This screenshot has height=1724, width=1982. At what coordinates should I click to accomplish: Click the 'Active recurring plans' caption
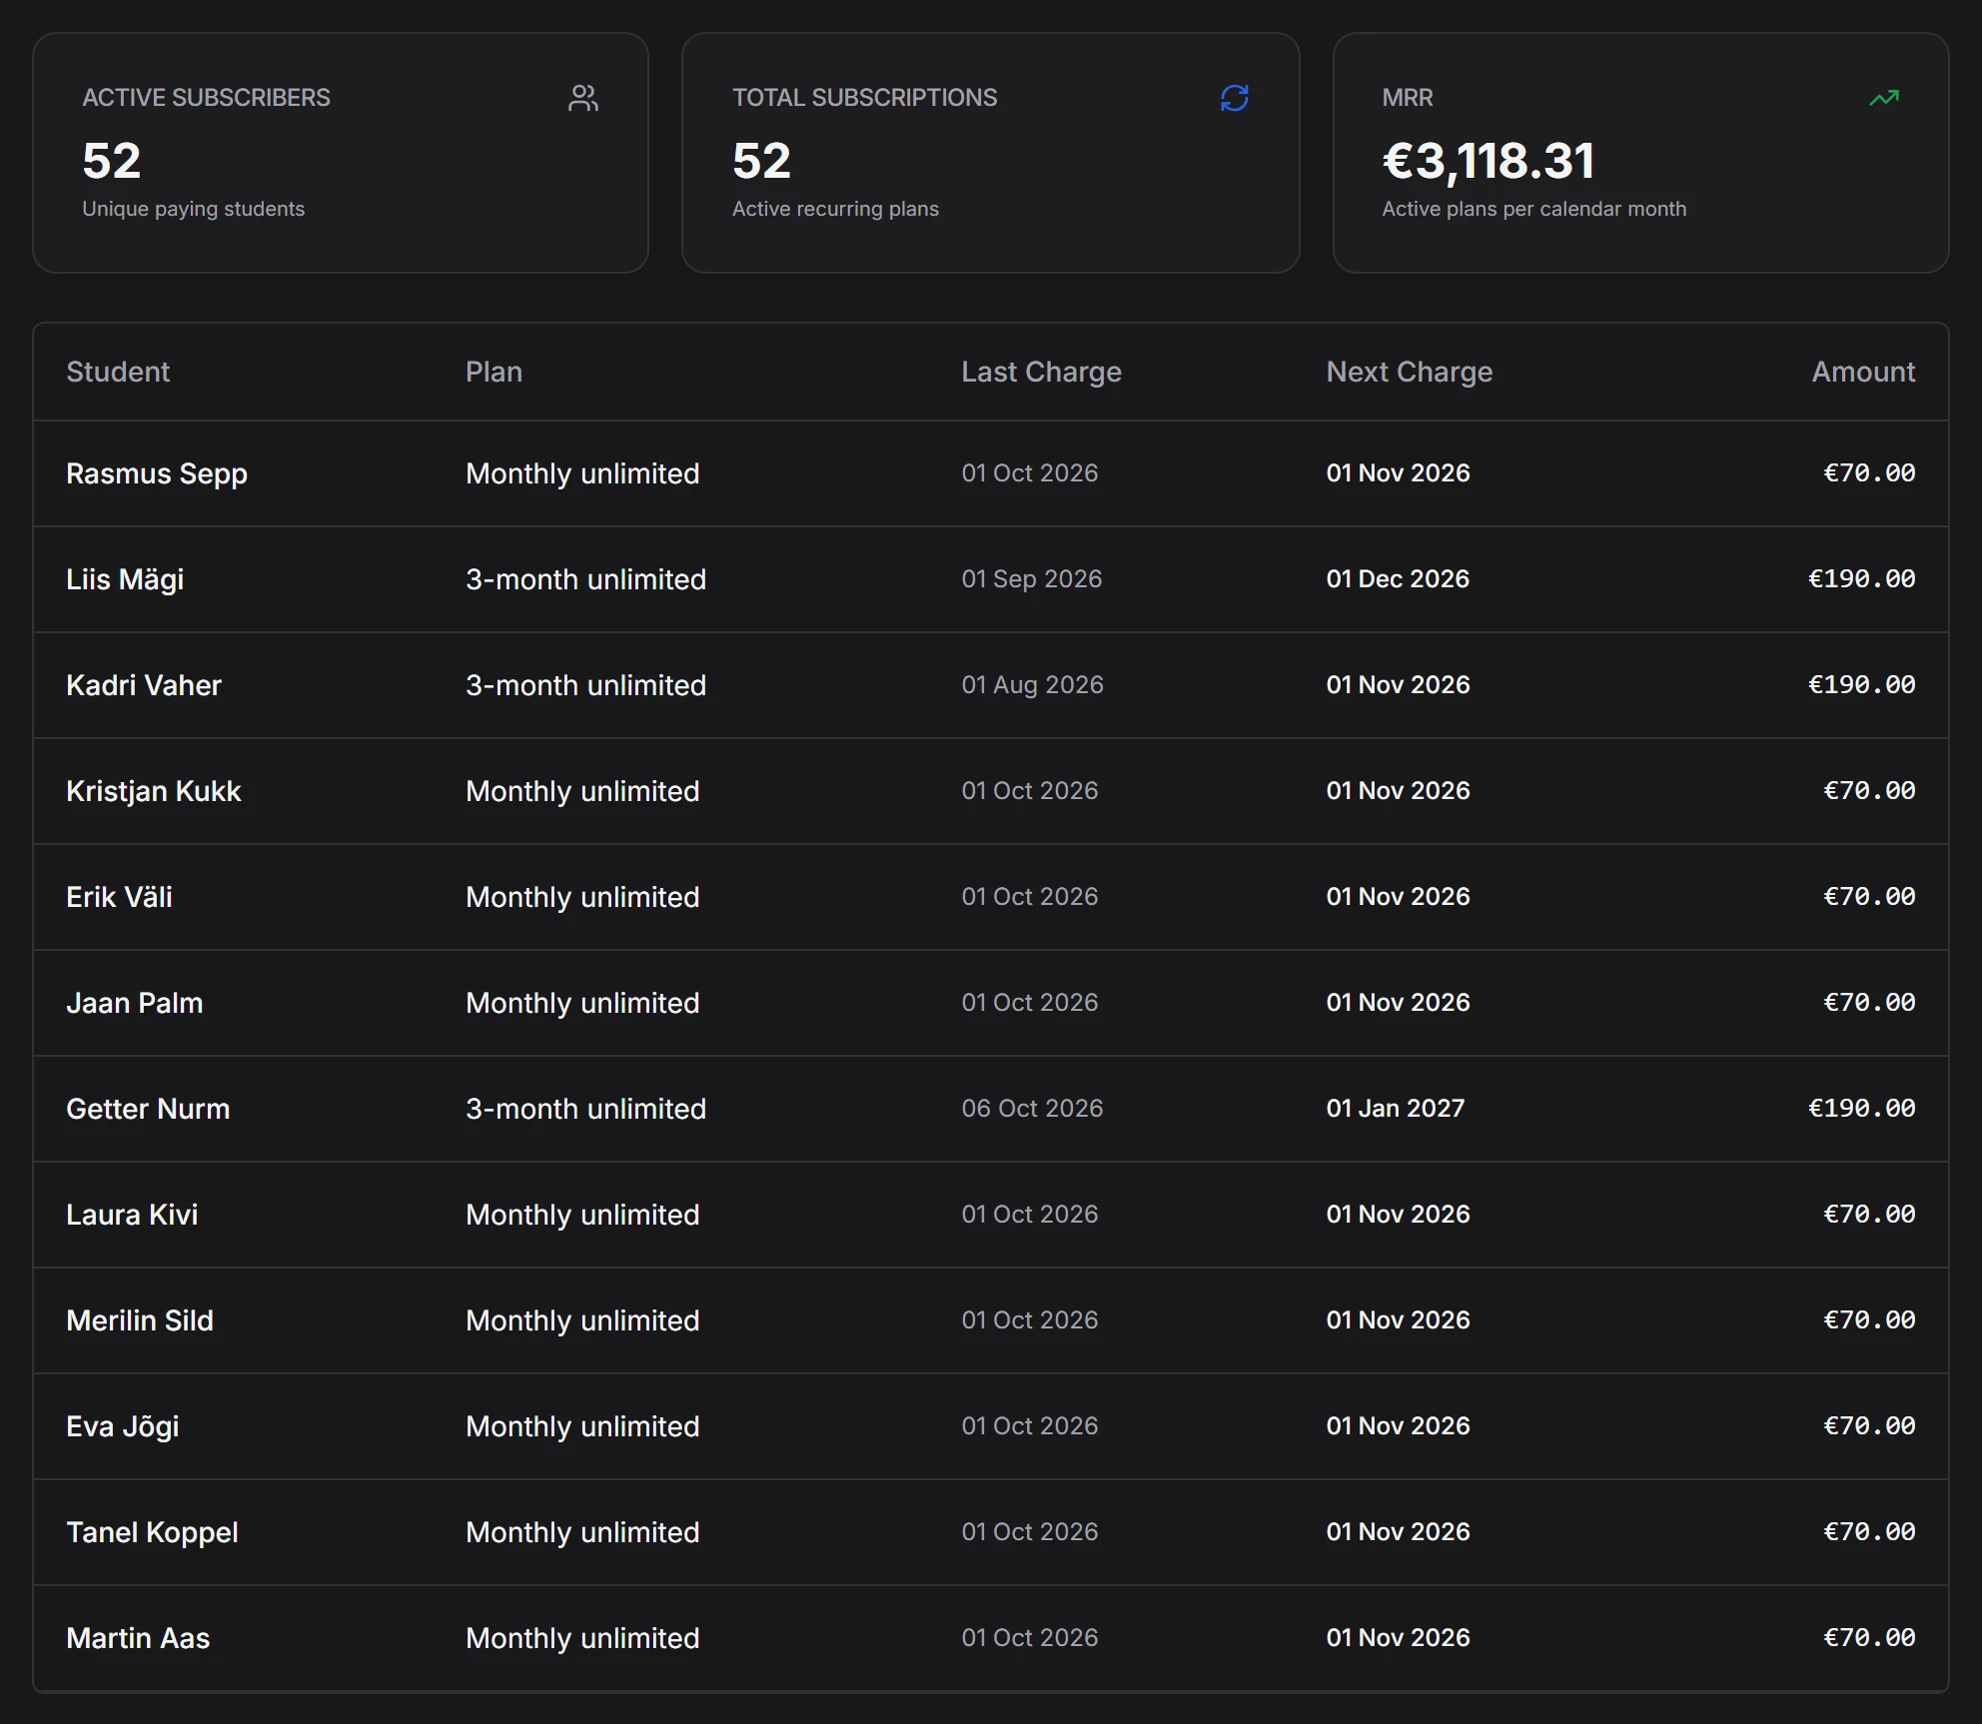(835, 209)
